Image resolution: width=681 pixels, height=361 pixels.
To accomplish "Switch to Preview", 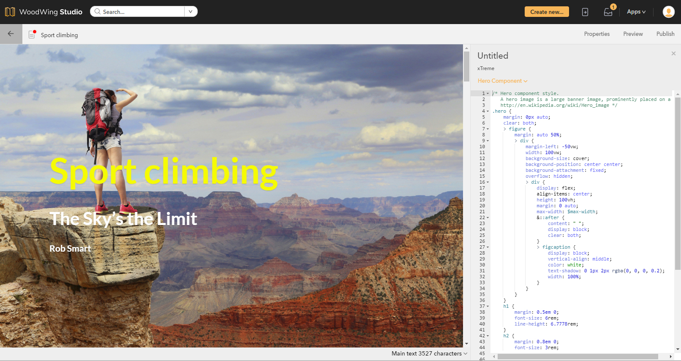I will click(633, 34).
